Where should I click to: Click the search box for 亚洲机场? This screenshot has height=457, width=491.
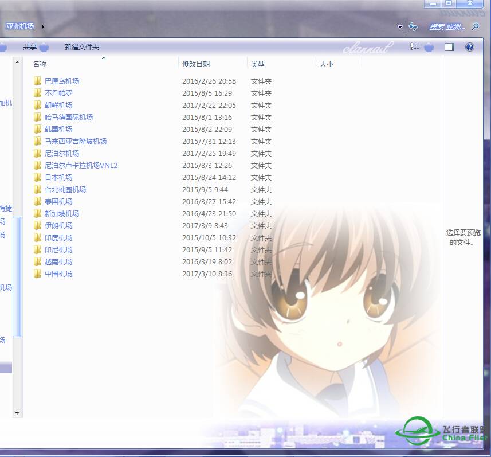pyautogui.click(x=447, y=26)
